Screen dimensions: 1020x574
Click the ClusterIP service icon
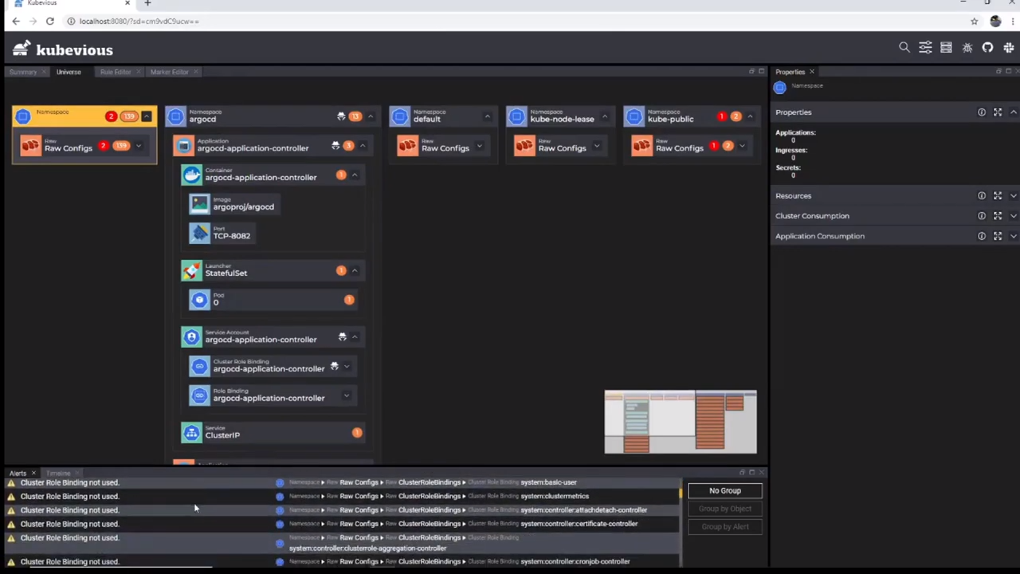click(x=192, y=433)
